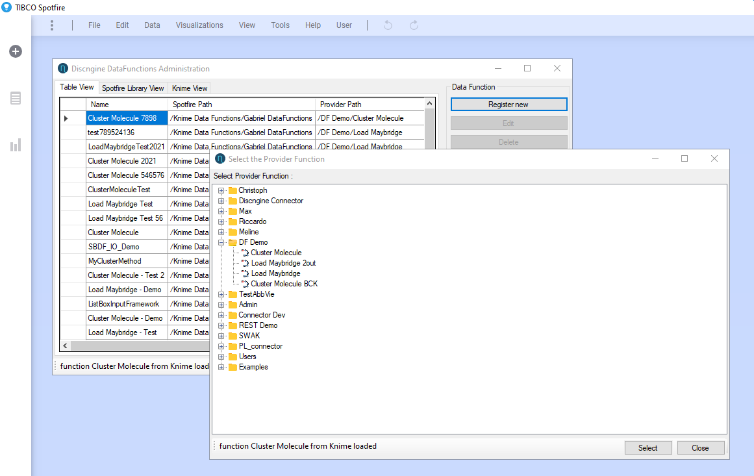Expand the REST Demo tree node
The height and width of the screenshot is (476, 754).
[221, 325]
